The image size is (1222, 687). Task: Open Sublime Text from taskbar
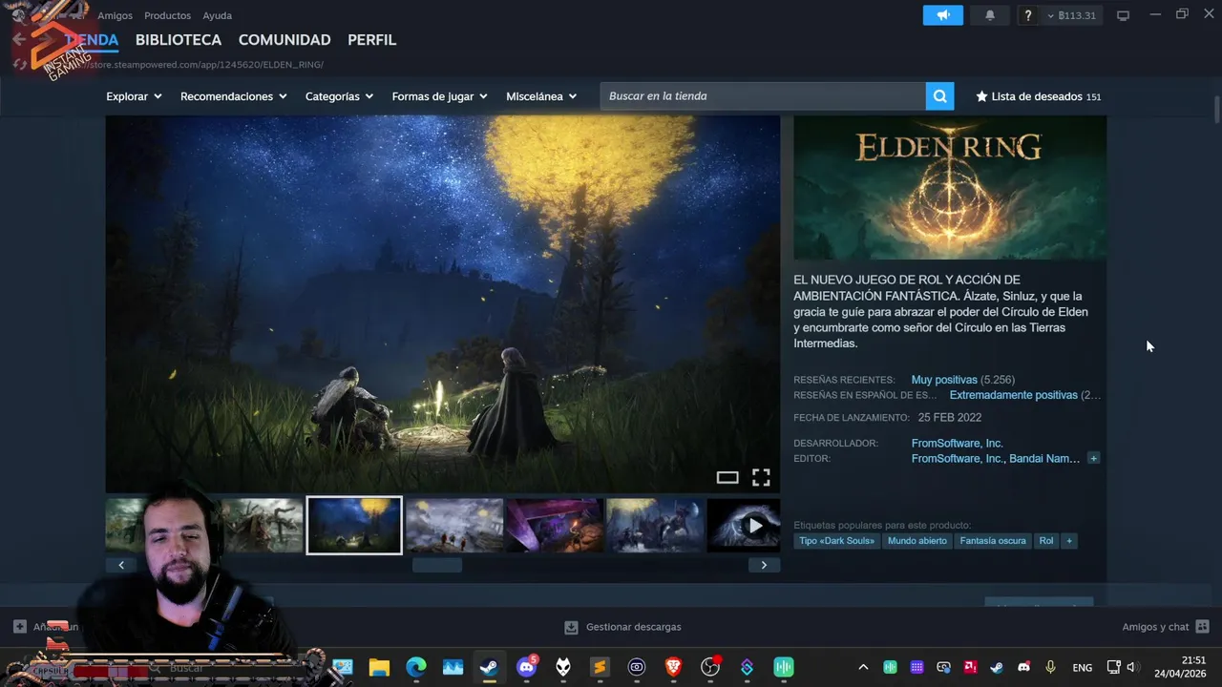point(600,668)
